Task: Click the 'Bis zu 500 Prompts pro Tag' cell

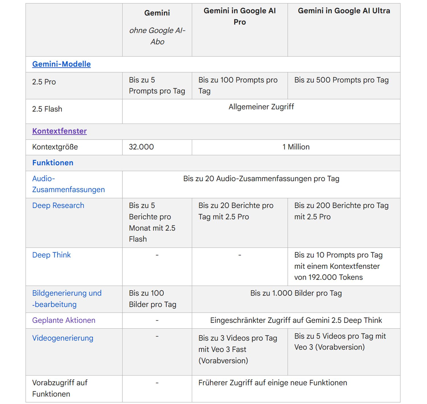Action: pos(341,80)
